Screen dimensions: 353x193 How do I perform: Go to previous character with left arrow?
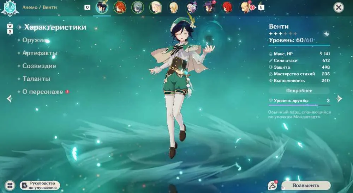point(9,98)
